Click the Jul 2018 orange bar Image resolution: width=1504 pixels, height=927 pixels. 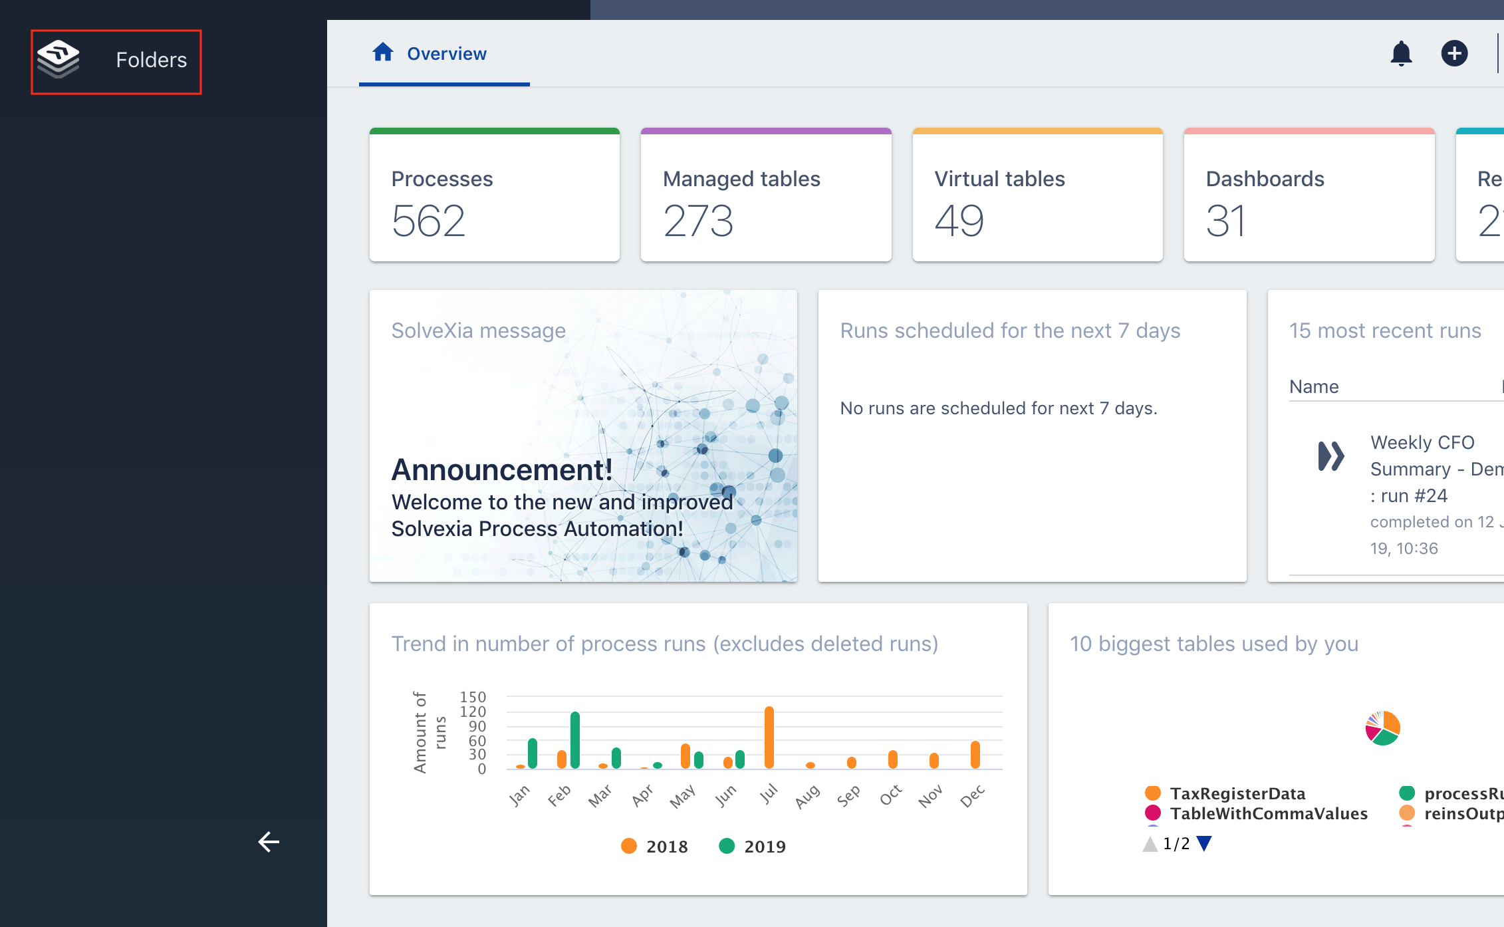769,737
